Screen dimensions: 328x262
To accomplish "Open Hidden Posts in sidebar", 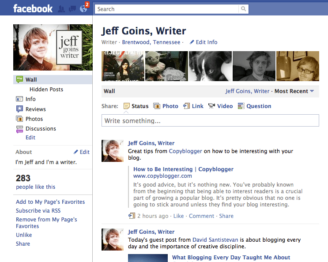I will pyautogui.click(x=46, y=89).
